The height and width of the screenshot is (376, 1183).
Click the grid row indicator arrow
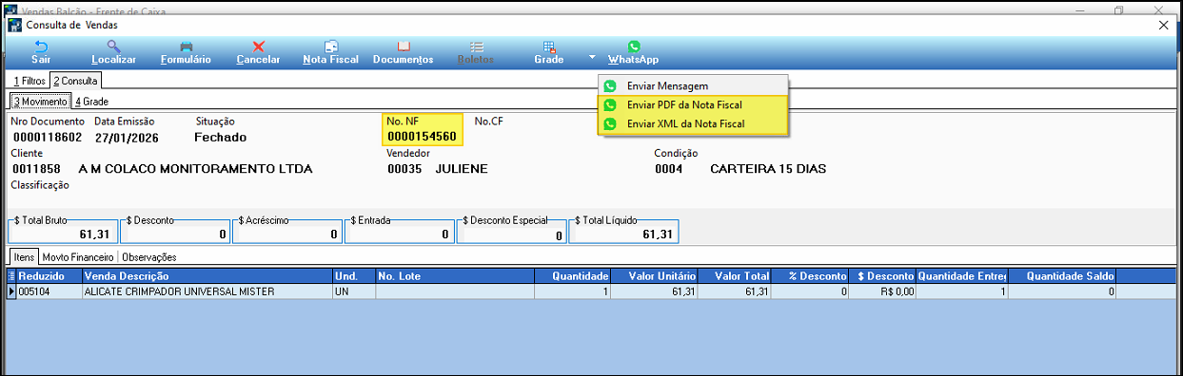click(12, 291)
